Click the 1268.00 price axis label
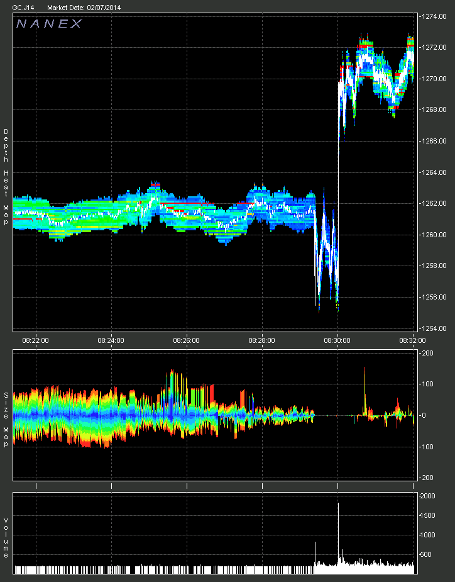 pyautogui.click(x=434, y=109)
